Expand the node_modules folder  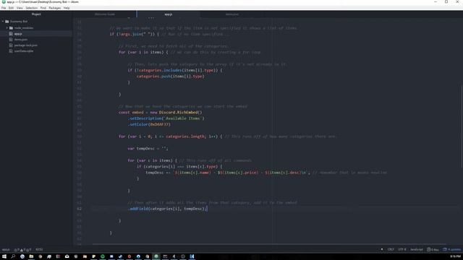[7, 27]
